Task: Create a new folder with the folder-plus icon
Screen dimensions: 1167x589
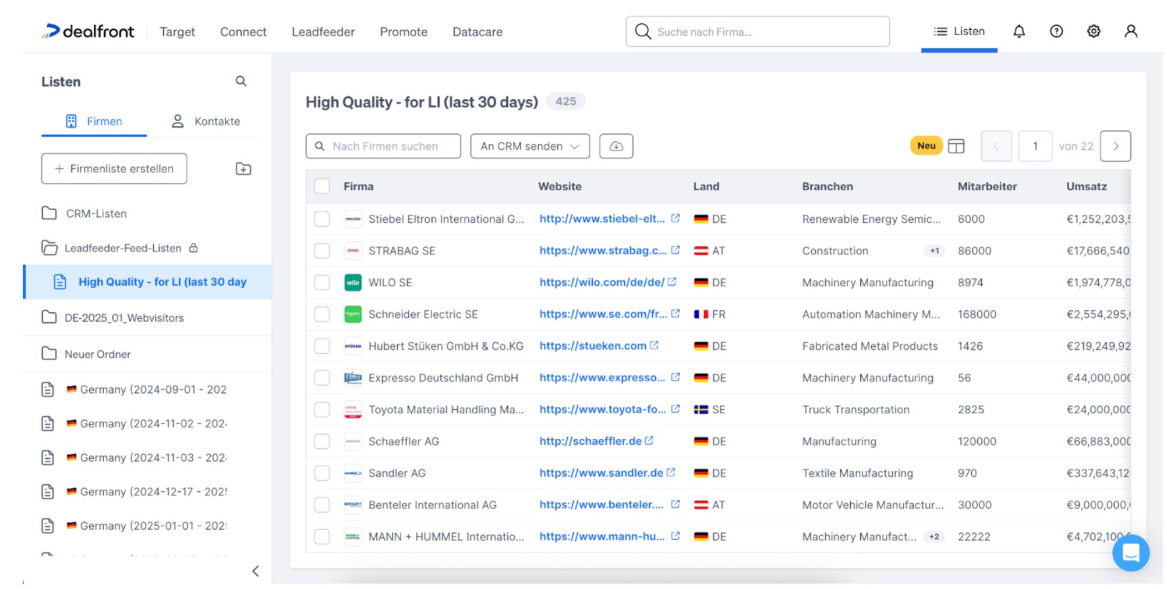Action: (x=243, y=169)
